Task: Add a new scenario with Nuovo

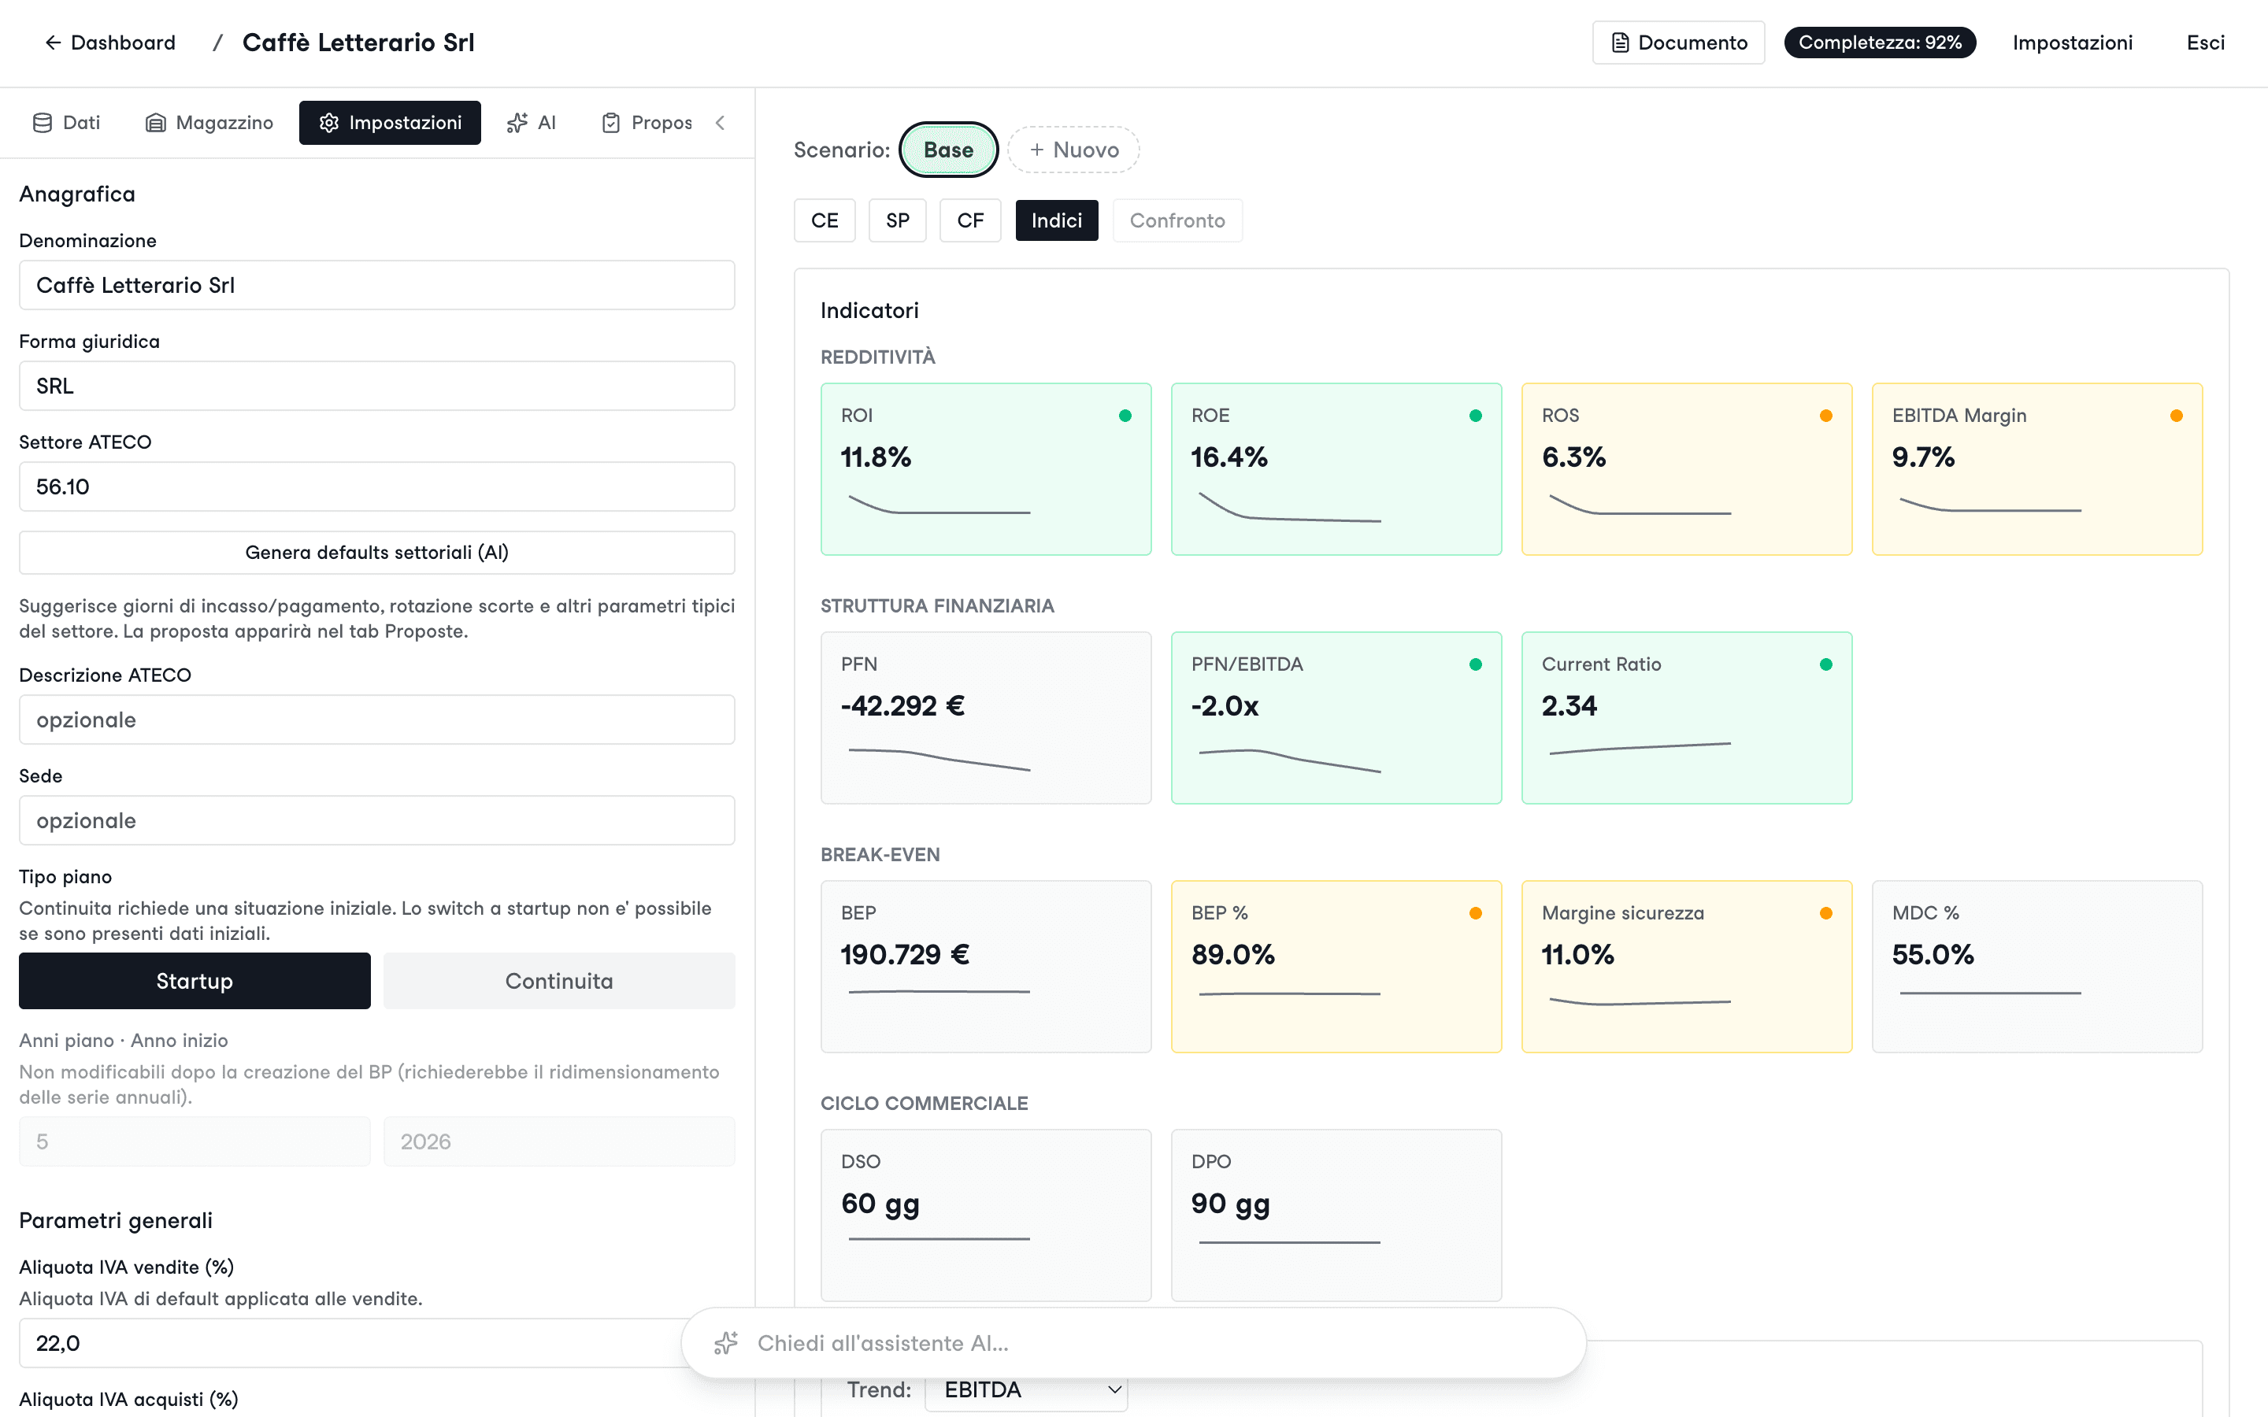Action: tap(1073, 150)
